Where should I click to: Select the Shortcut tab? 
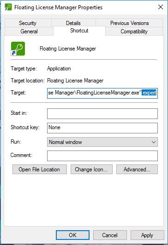coord(79,31)
